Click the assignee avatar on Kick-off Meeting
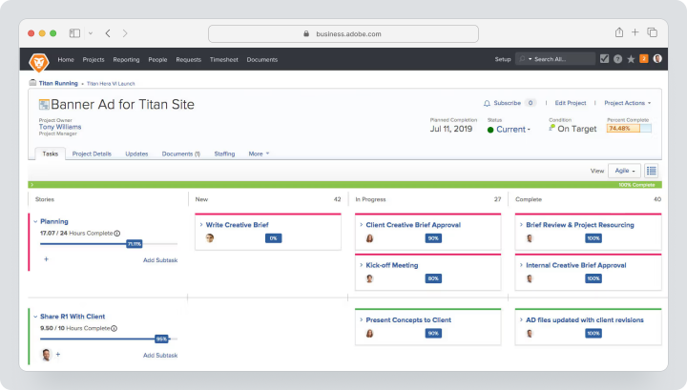Image resolution: width=687 pixels, height=390 pixels. 370,278
